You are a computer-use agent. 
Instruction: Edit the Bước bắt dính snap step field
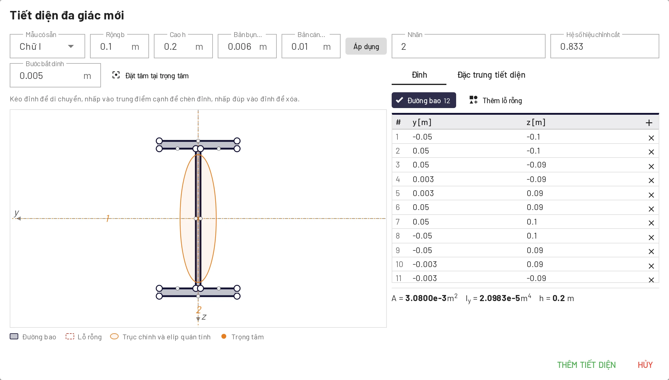[x=55, y=76]
